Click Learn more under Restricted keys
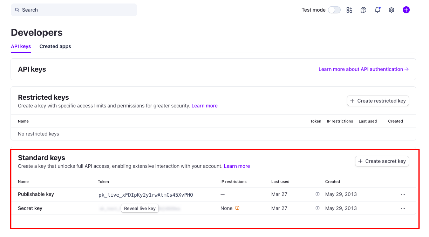Image resolution: width=429 pixels, height=237 pixels. pos(204,106)
